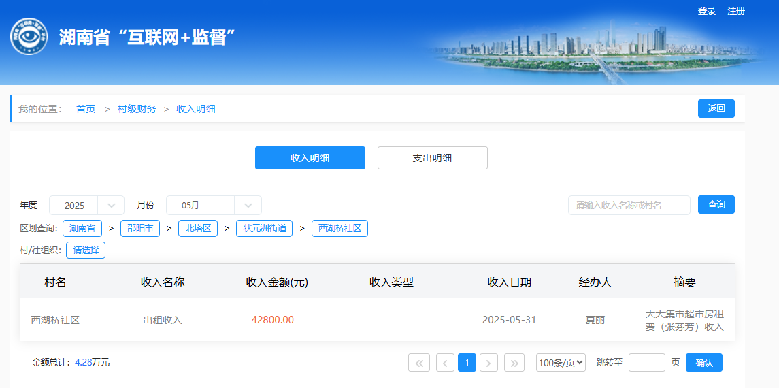This screenshot has width=779, height=388.
Task: Go to first page double-arrow icon
Action: tap(419, 363)
